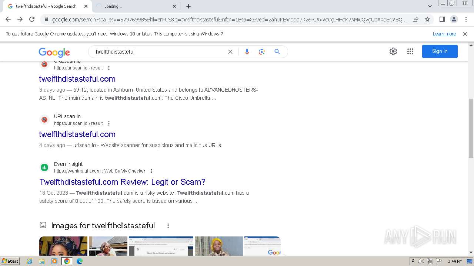Open third image thumbnail of browser screenshot

[161, 246]
